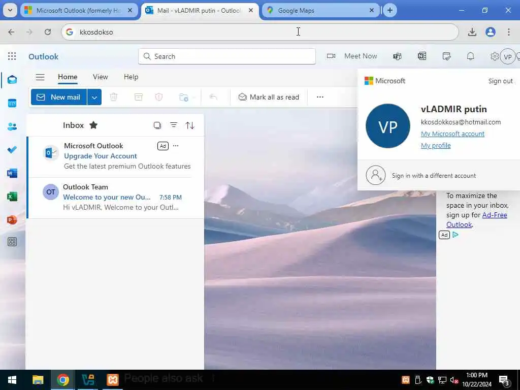Open Mail from the left sidebar
Screen dimensions: 520x390
click(x=12, y=80)
